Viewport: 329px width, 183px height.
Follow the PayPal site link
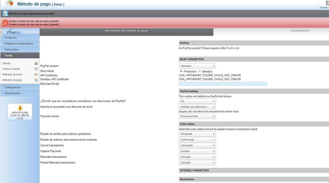pos(233,48)
